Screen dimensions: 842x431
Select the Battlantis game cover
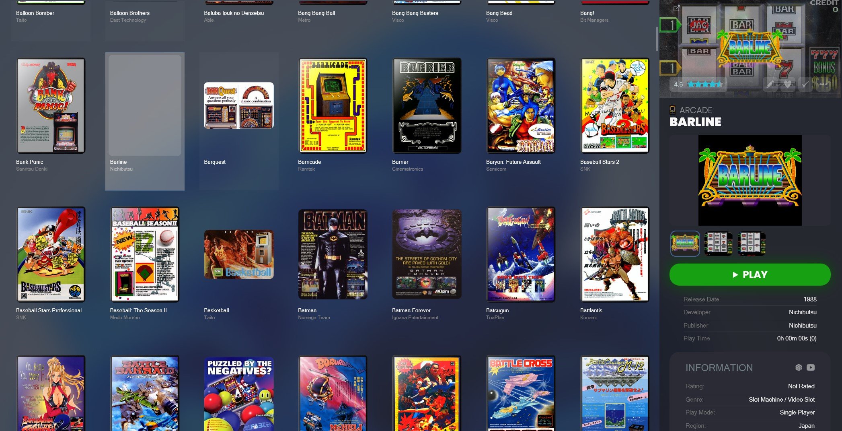click(615, 254)
